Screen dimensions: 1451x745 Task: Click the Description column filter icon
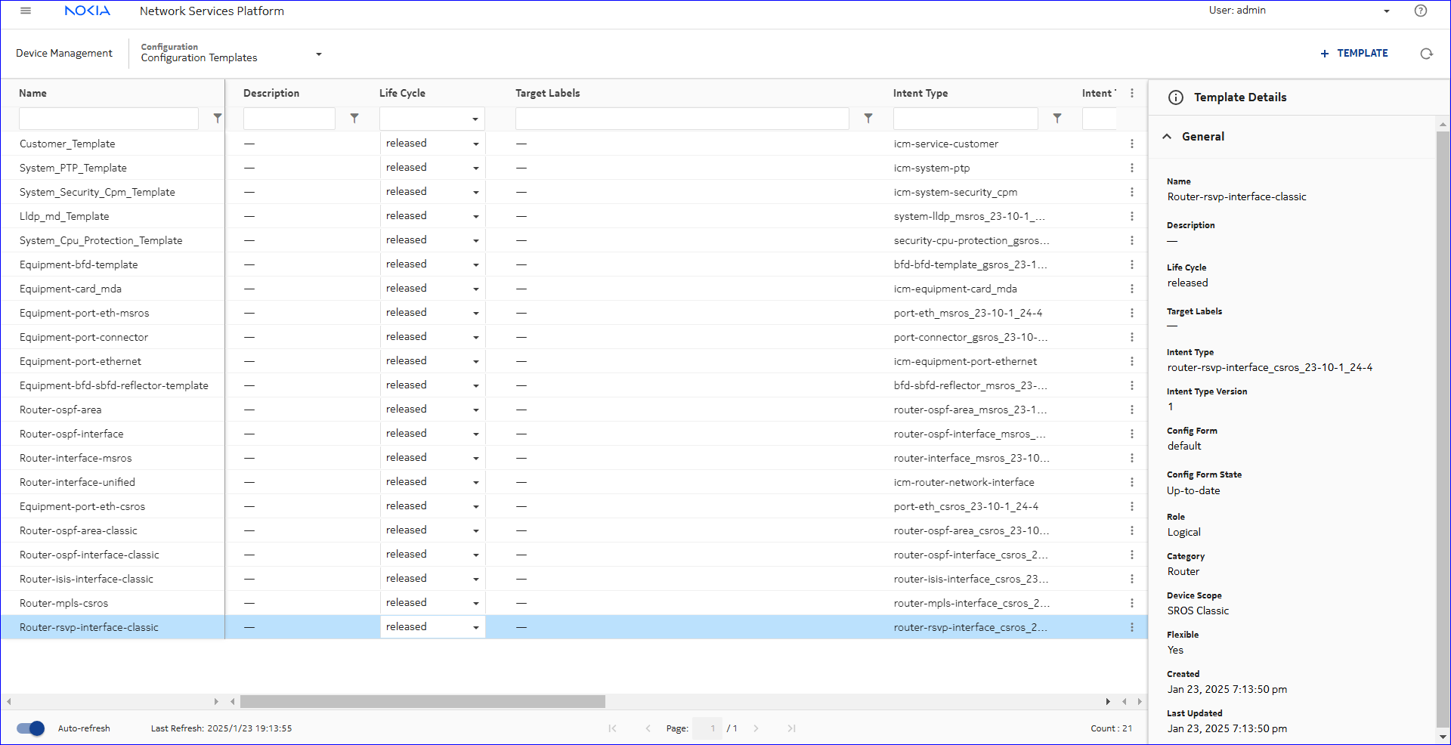click(354, 119)
